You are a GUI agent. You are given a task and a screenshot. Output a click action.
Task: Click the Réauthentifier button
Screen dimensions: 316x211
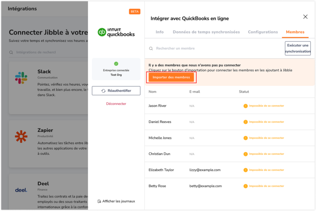(116, 91)
